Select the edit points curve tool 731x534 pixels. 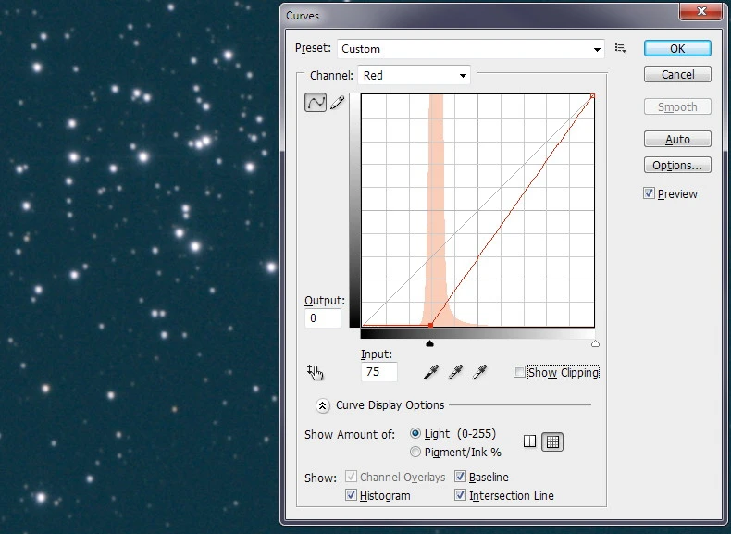[x=316, y=103]
